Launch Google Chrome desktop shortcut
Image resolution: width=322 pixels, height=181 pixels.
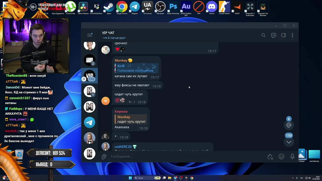point(122,8)
